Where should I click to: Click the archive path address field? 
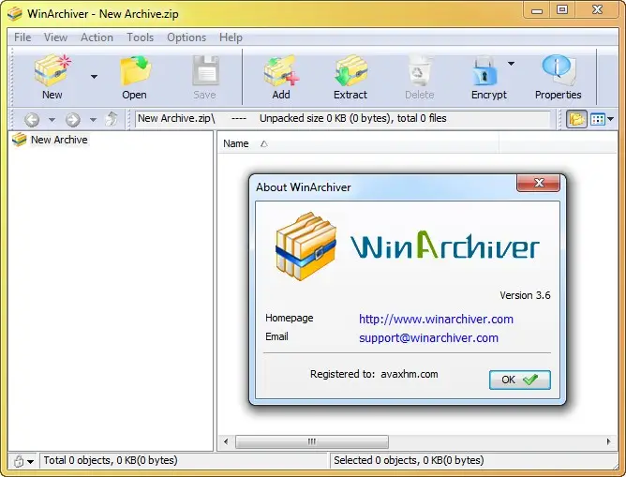pos(343,119)
